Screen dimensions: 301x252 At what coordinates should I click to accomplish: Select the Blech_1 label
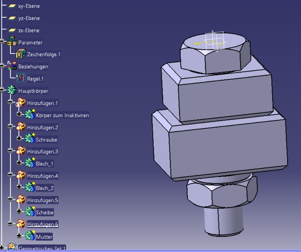coord(45,164)
